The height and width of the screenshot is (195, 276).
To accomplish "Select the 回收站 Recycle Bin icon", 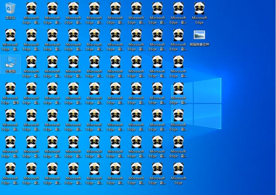I will (10, 11).
